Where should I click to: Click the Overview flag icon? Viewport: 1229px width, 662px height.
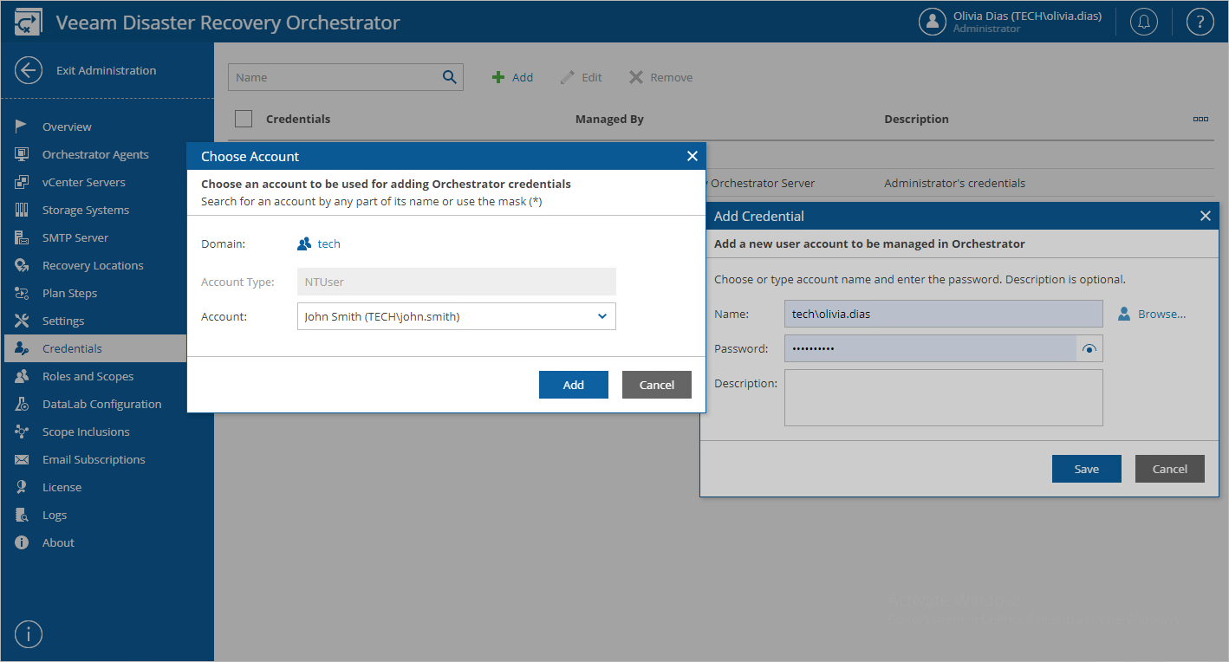(x=23, y=127)
